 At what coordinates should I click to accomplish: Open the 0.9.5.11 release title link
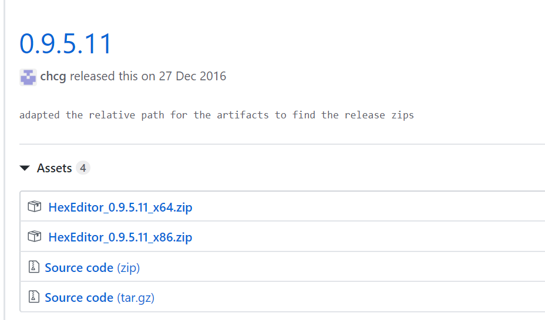tap(65, 44)
